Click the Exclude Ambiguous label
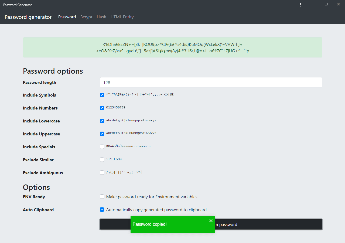Image resolution: width=345 pixels, height=243 pixels. coord(43,173)
